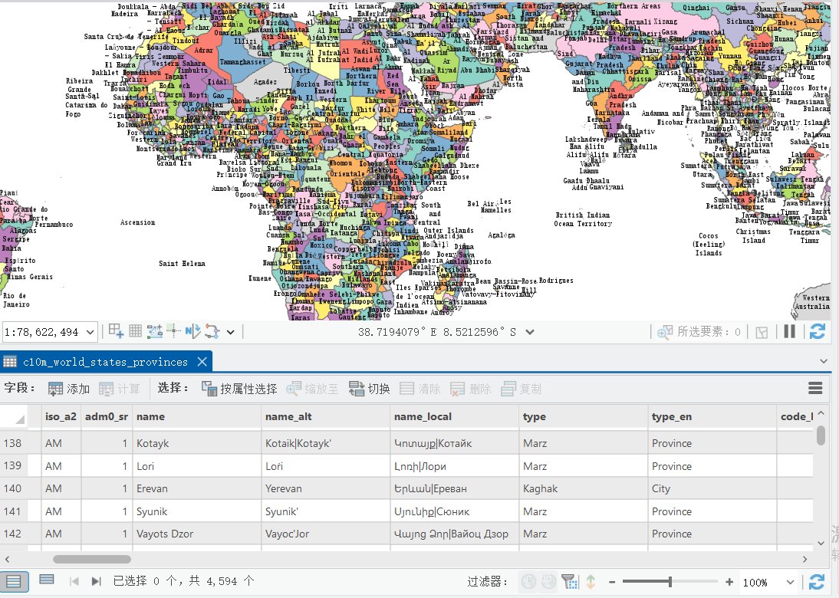Refresh the attribute table
The height and width of the screenshot is (598, 839).
817,581
